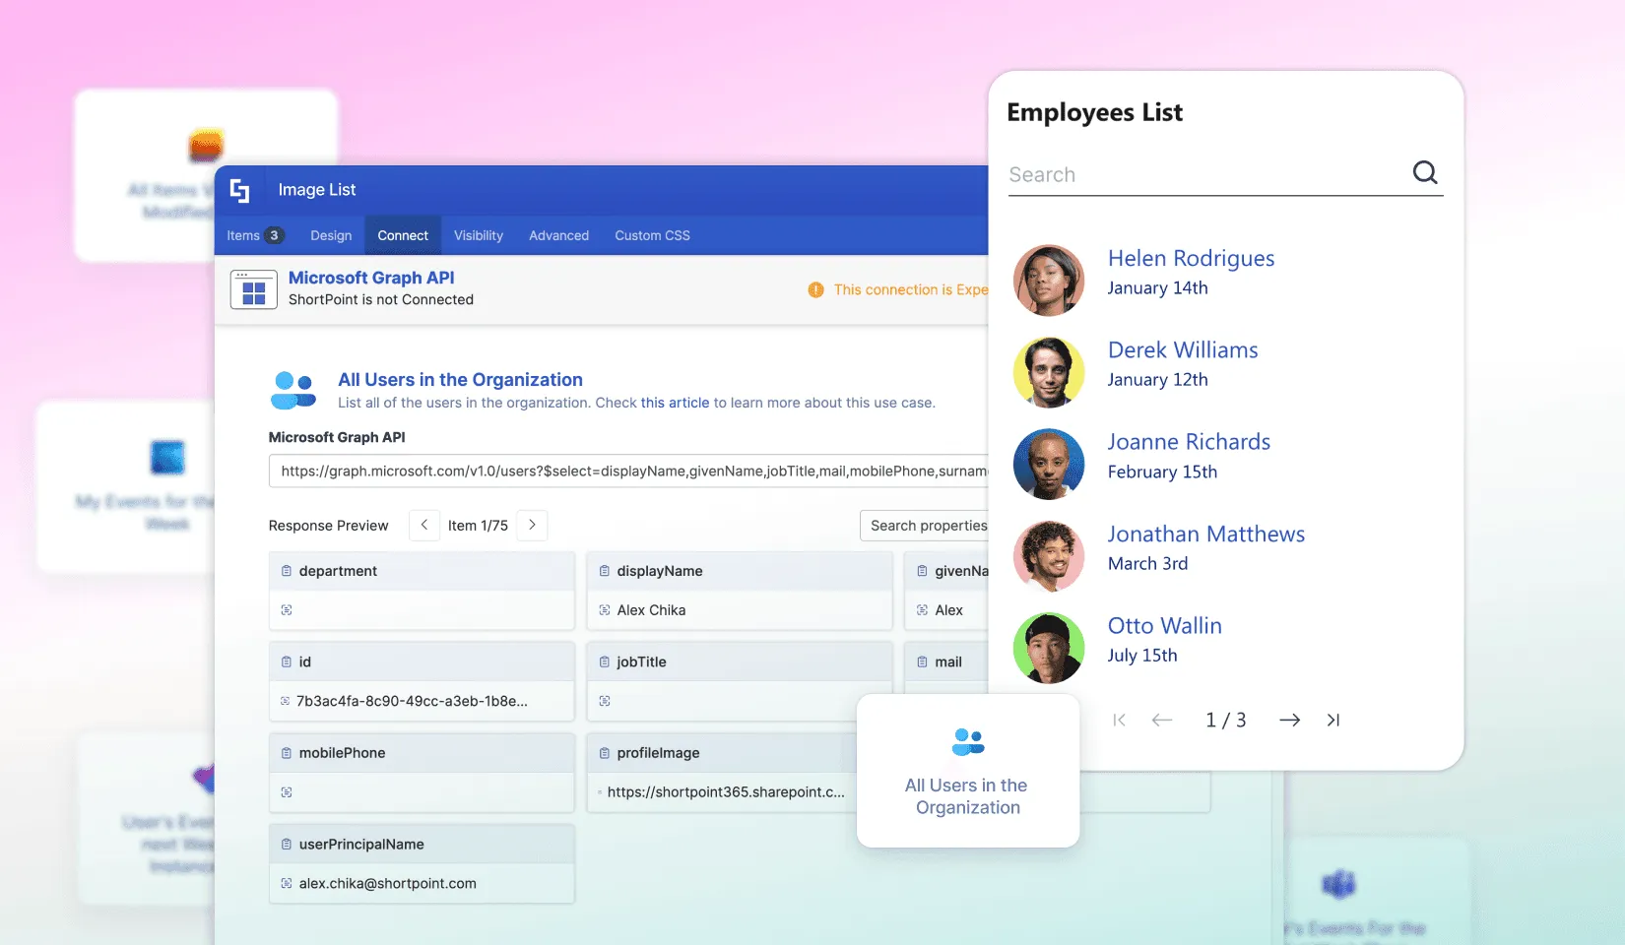Click the Microsoft Graph API URL field
1625x945 pixels.
click(628, 472)
